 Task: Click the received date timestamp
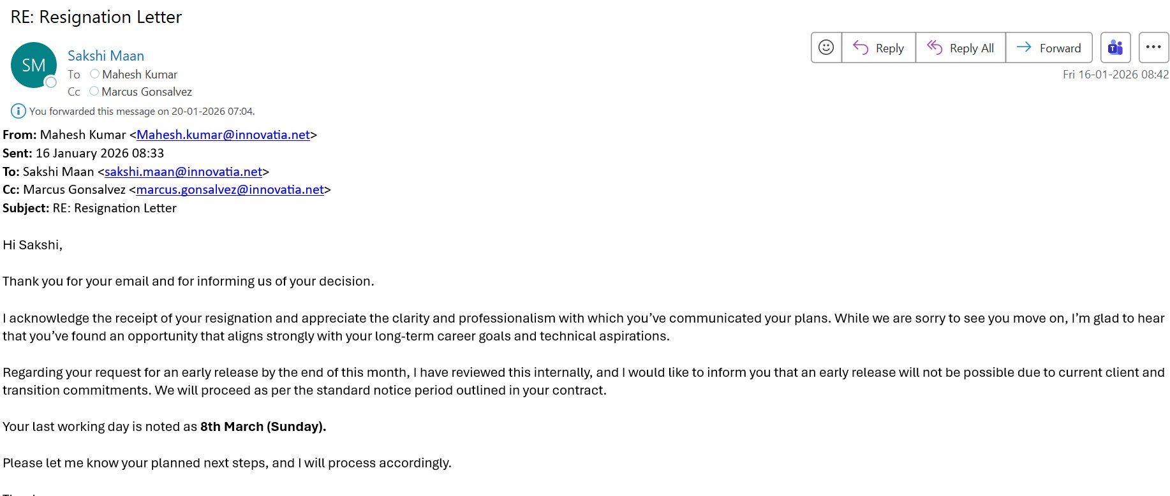[x=1115, y=75]
